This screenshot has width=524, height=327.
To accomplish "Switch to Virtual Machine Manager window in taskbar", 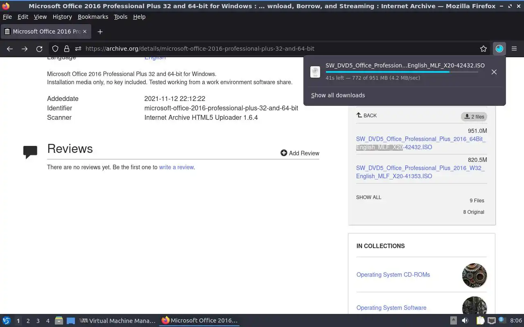I will point(117,321).
